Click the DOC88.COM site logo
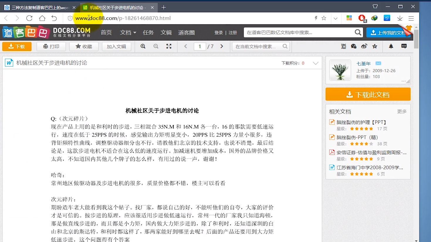Screen dimensions: 431x242 tap(47, 32)
